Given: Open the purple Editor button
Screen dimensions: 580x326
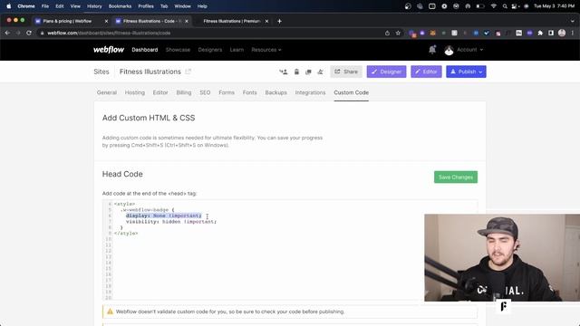Looking at the screenshot, I should [426, 72].
